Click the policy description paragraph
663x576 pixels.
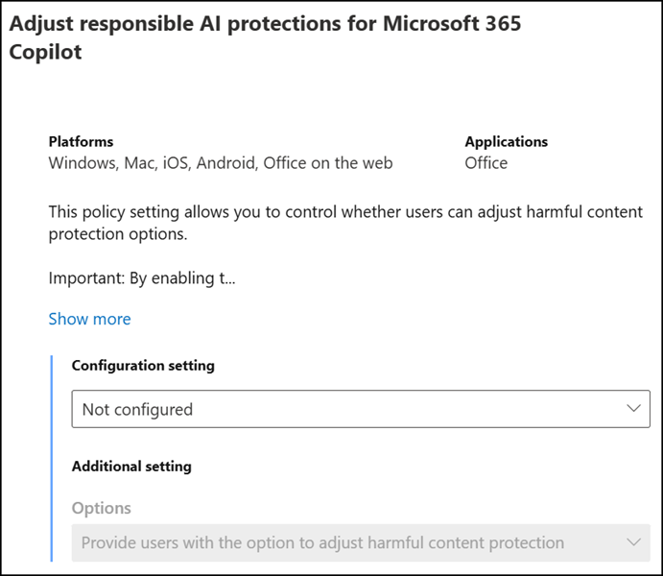(x=345, y=223)
